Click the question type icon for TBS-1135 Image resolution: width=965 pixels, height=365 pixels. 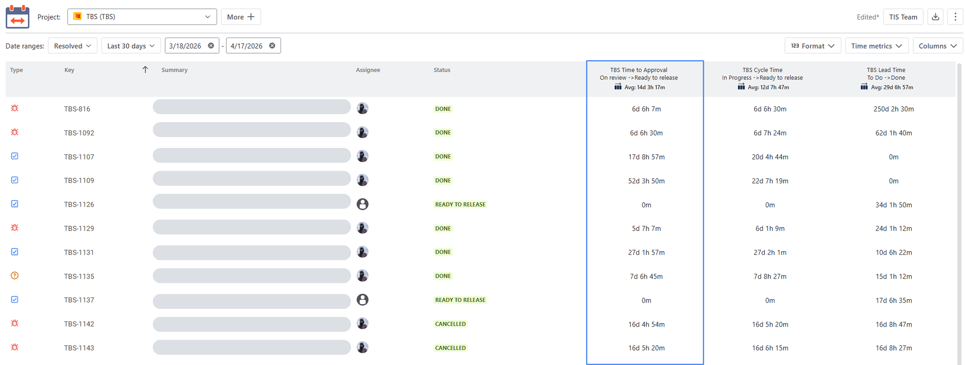15,276
